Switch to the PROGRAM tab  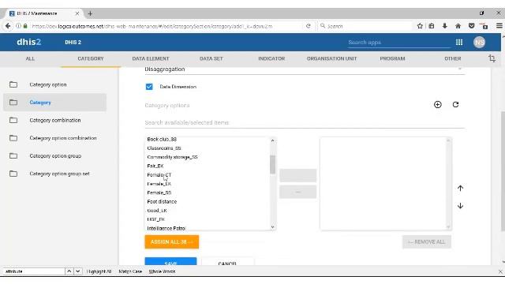pyautogui.click(x=392, y=58)
